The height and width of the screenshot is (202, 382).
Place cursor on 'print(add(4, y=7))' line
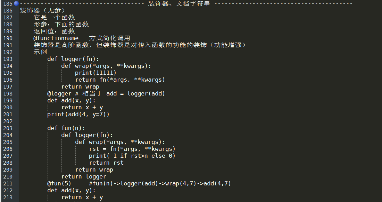coord(78,114)
